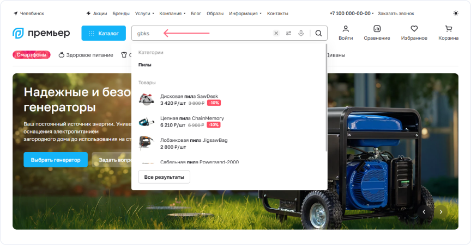471x245 pixels.
Task: Click the search dropdown scrollbar
Action: [x=326, y=98]
